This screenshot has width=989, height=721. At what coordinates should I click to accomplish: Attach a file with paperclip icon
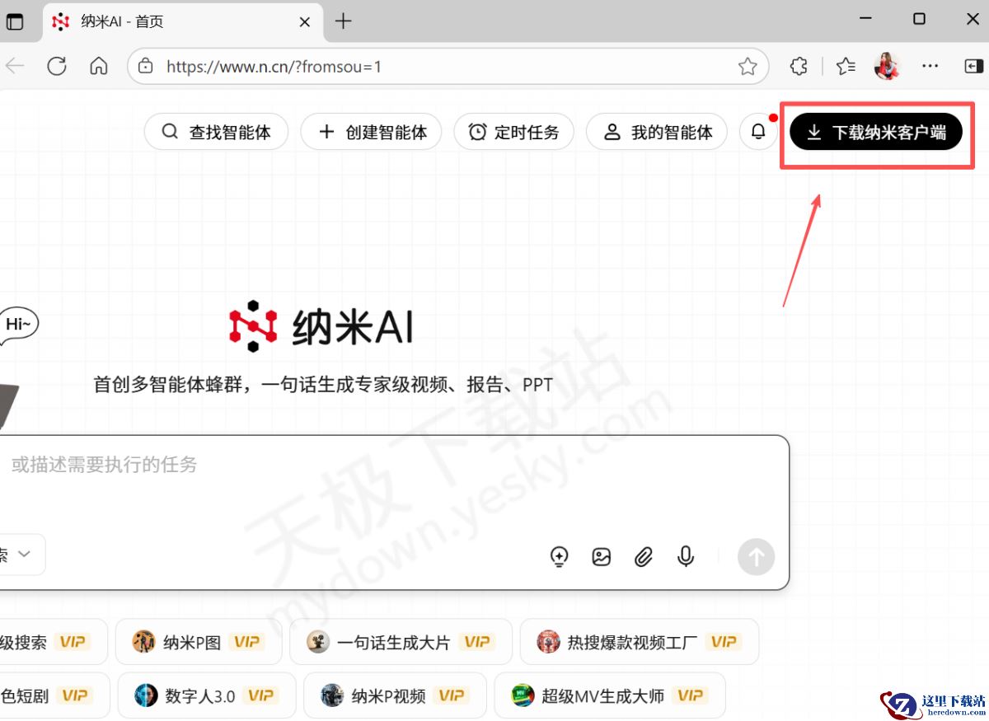[644, 558]
